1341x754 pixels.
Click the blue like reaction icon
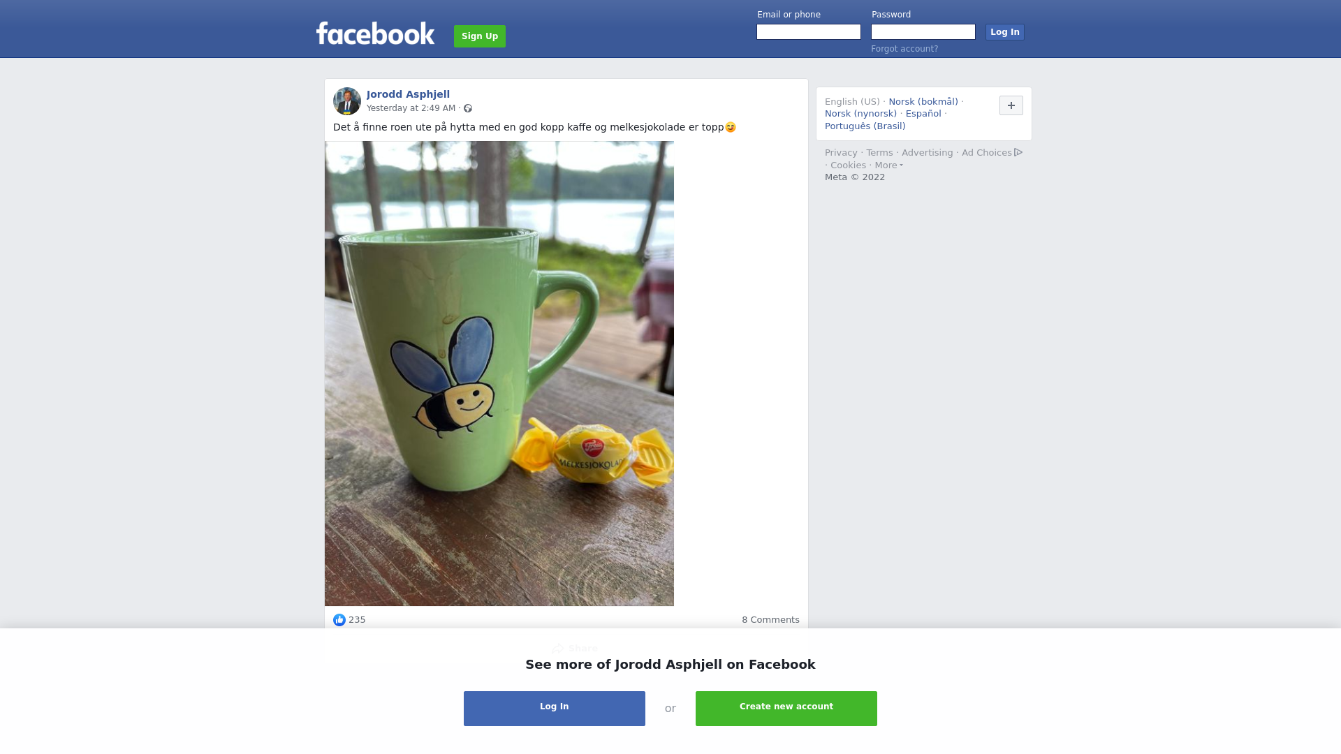point(339,620)
